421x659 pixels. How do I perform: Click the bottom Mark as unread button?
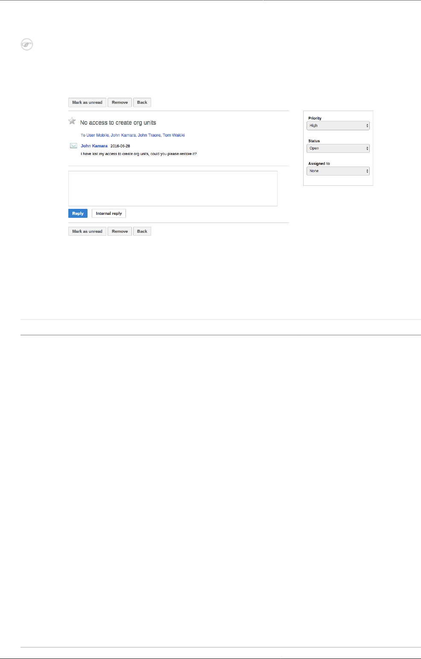(87, 231)
